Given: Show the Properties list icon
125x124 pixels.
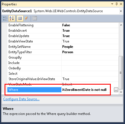Looking at the screenshot, I should click(x=20, y=18).
